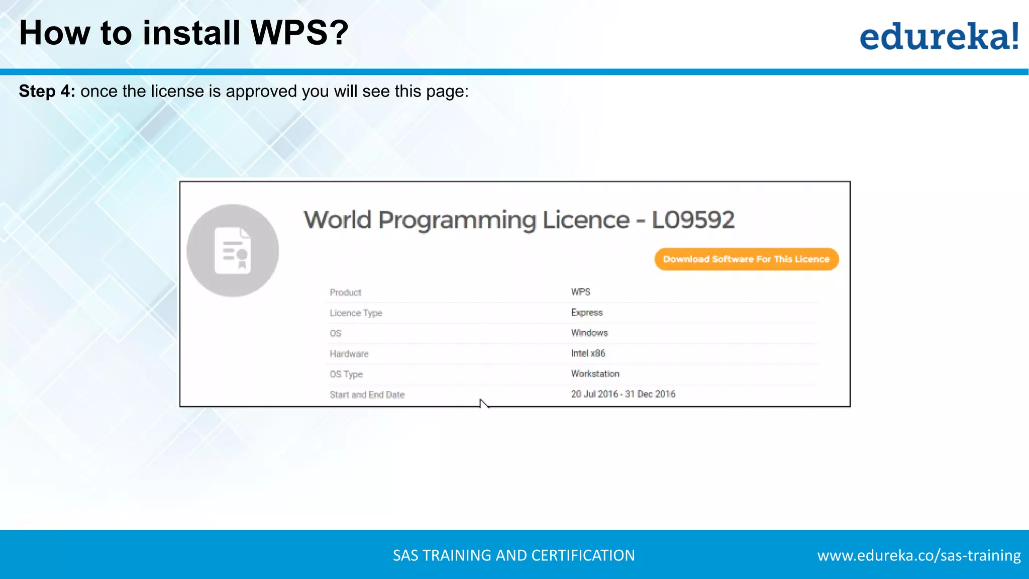Click the How to install WPS? title
Viewport: 1029px width, 579px height.
tap(184, 33)
